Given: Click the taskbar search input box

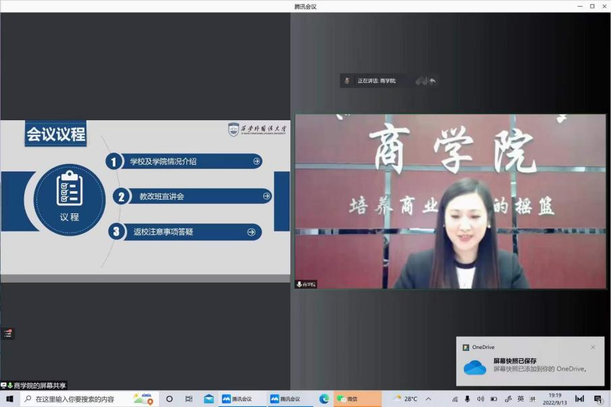Looking at the screenshot, I should tap(81, 399).
